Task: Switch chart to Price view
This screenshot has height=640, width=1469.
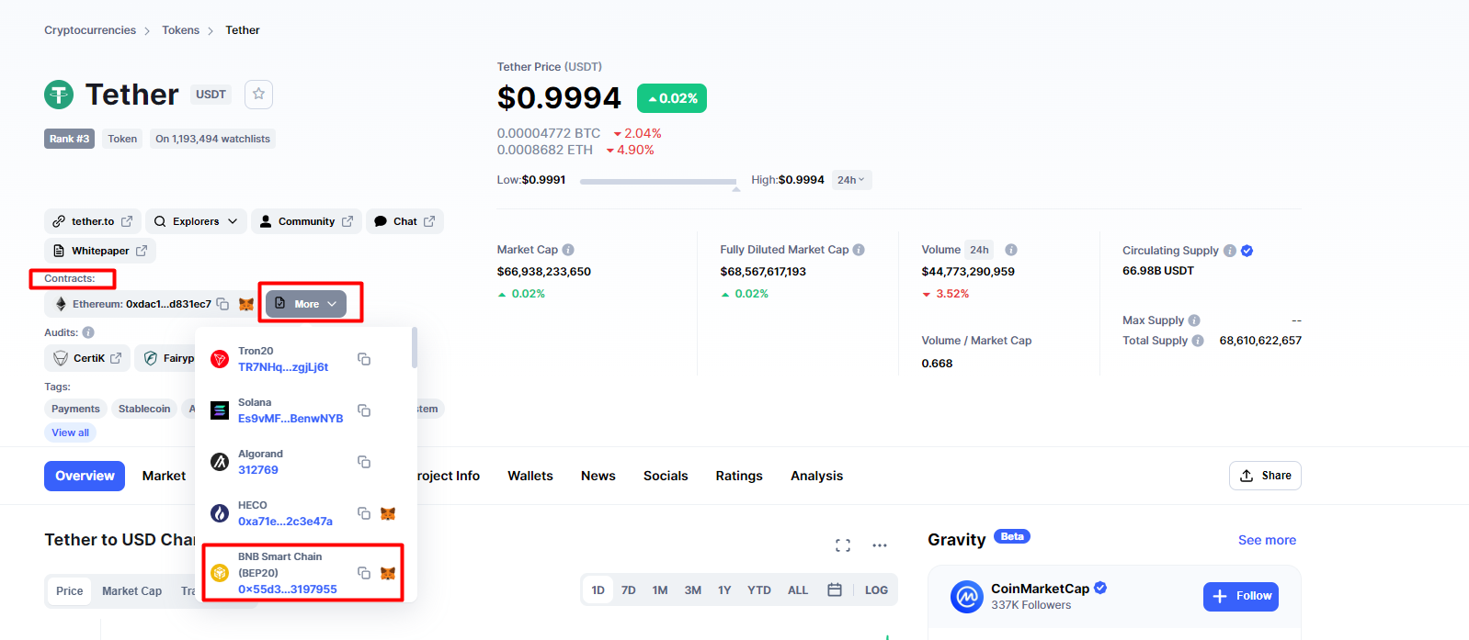Action: coord(70,590)
